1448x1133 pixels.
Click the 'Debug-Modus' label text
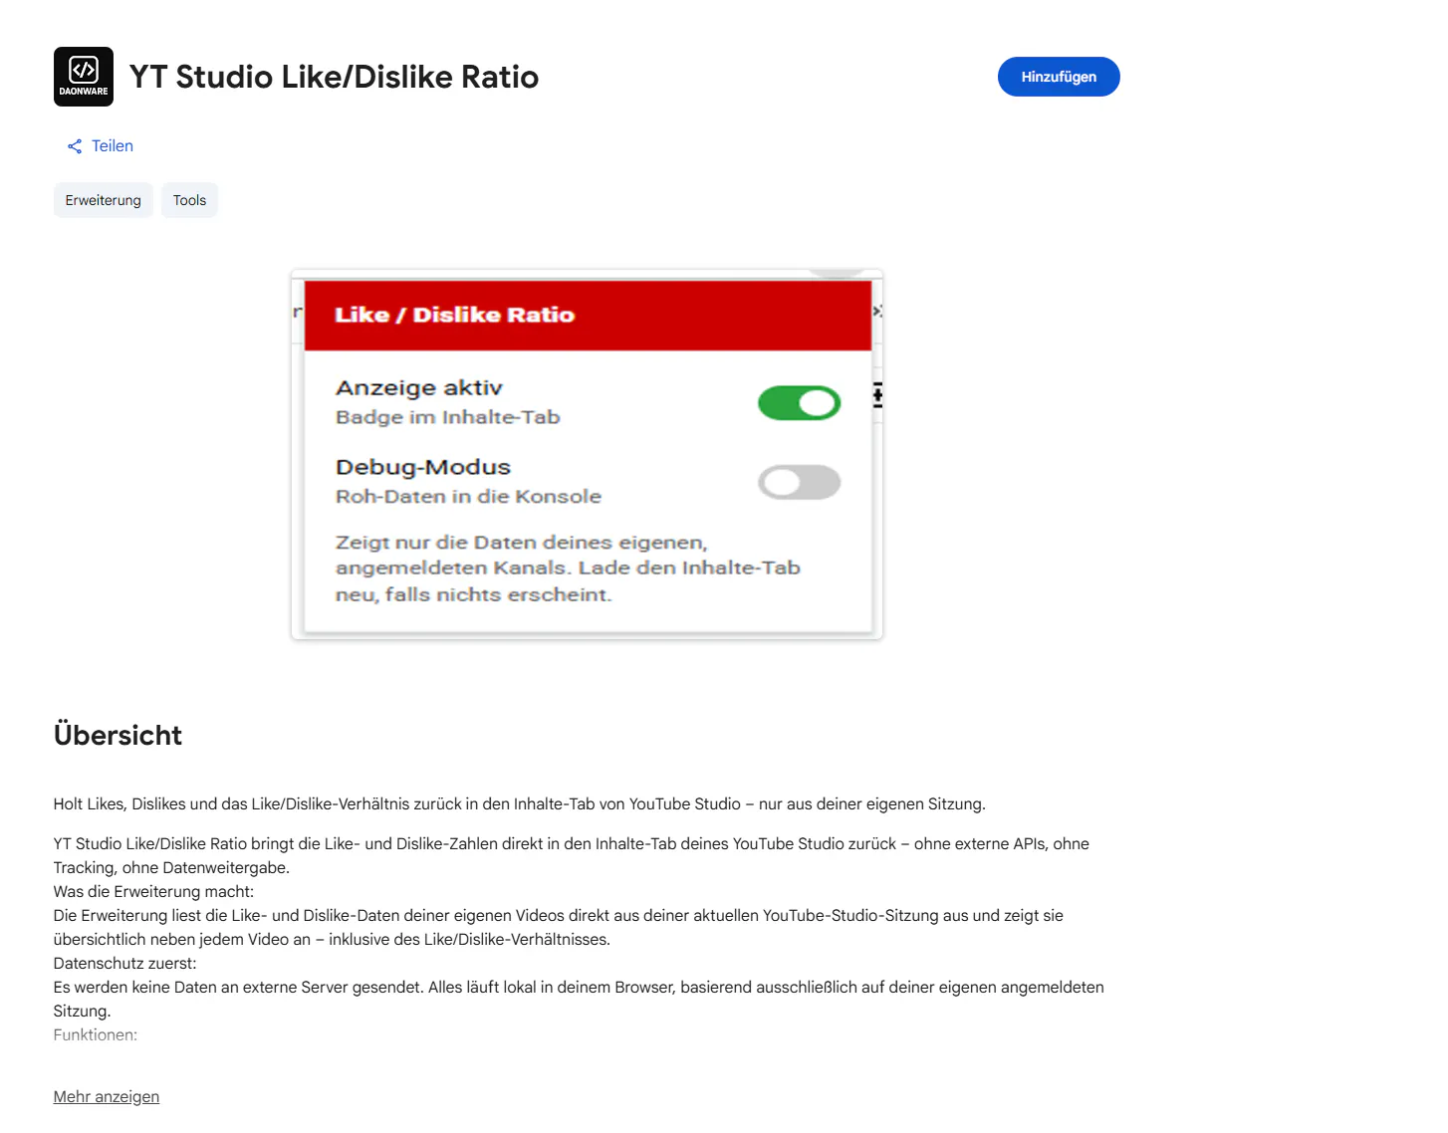[x=423, y=467]
